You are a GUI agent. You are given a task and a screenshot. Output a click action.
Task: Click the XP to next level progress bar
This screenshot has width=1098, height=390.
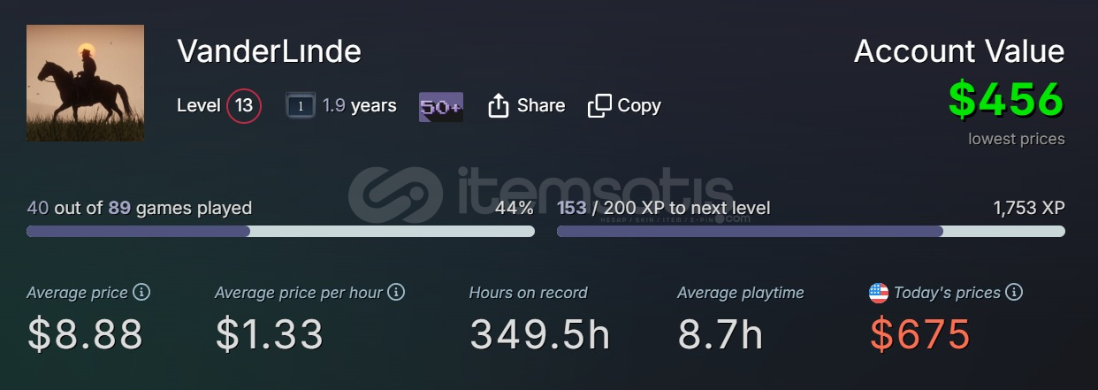[x=811, y=231]
